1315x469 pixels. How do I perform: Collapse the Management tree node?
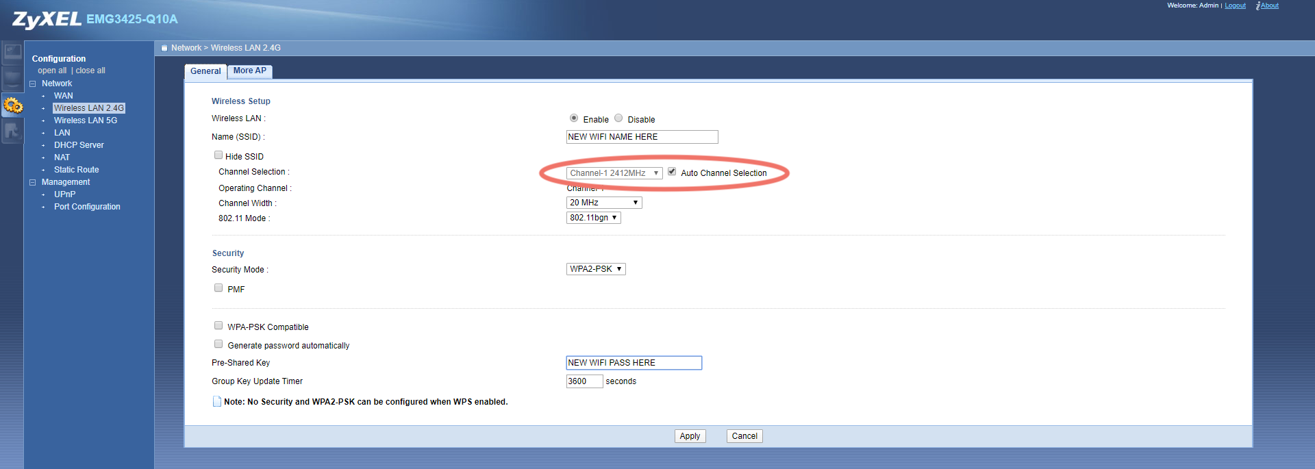coord(32,182)
